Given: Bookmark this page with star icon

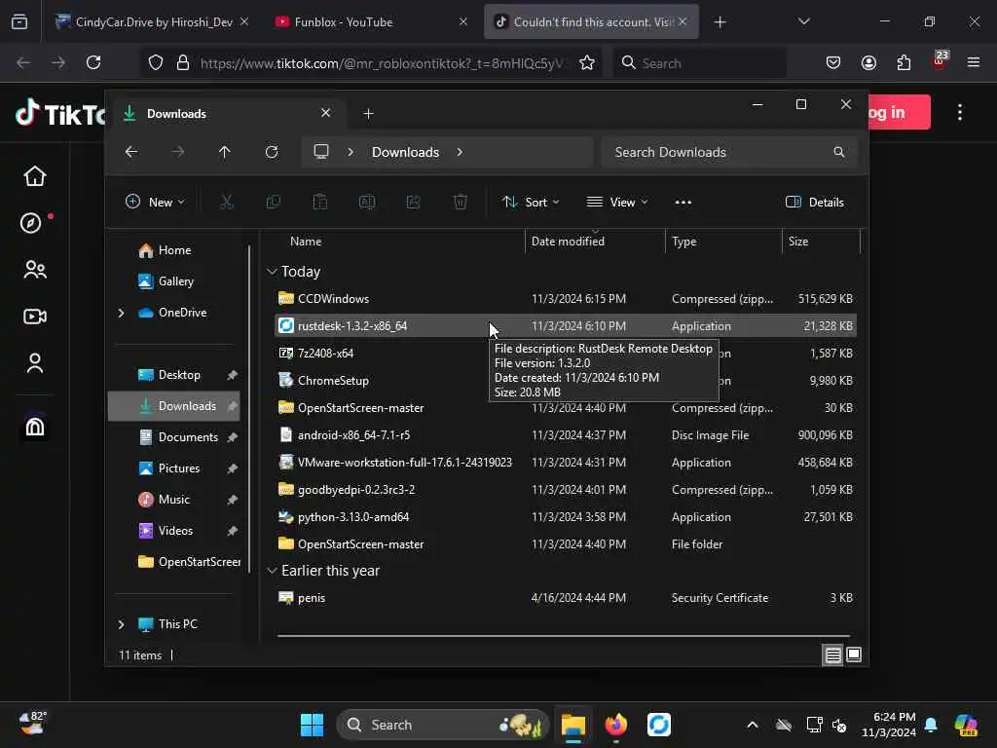Looking at the screenshot, I should pyautogui.click(x=587, y=62).
